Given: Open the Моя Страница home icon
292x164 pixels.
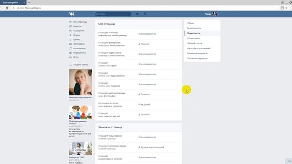Looking at the screenshot, I should [70, 22].
